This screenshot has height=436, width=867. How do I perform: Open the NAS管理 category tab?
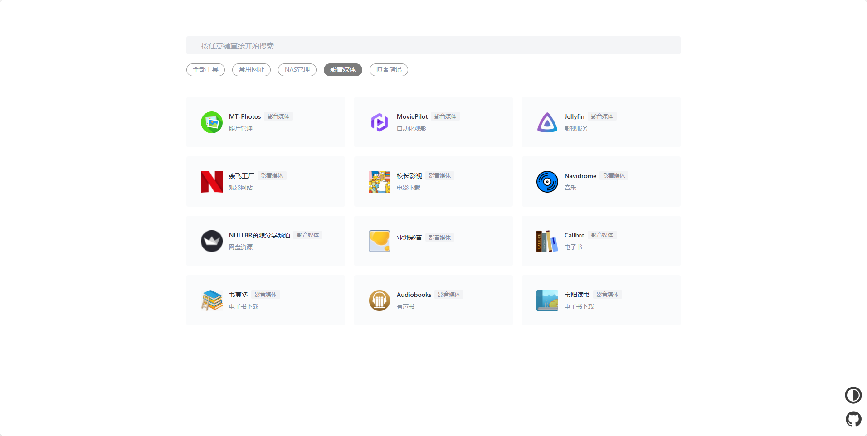(x=297, y=70)
